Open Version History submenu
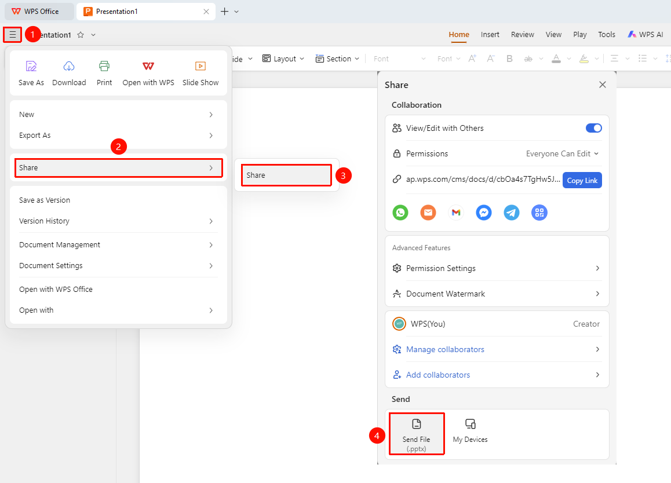Viewport: 671px width, 483px height. 119,221
